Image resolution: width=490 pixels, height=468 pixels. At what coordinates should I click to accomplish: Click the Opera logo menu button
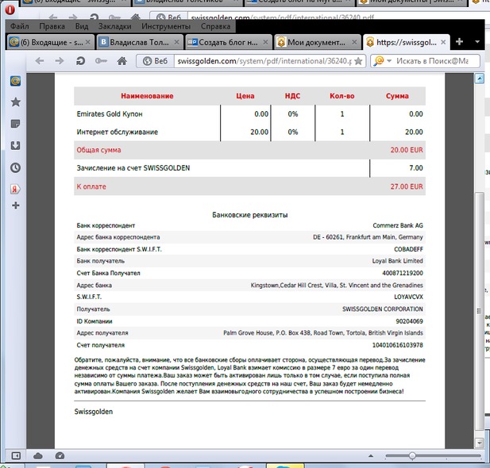click(10, 10)
